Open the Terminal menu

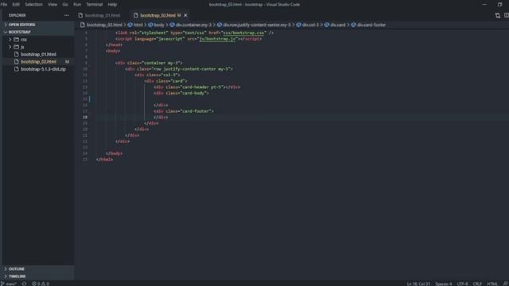[95, 5]
